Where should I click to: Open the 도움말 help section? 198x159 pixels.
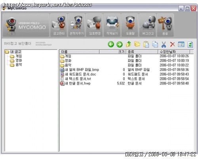[130, 25]
